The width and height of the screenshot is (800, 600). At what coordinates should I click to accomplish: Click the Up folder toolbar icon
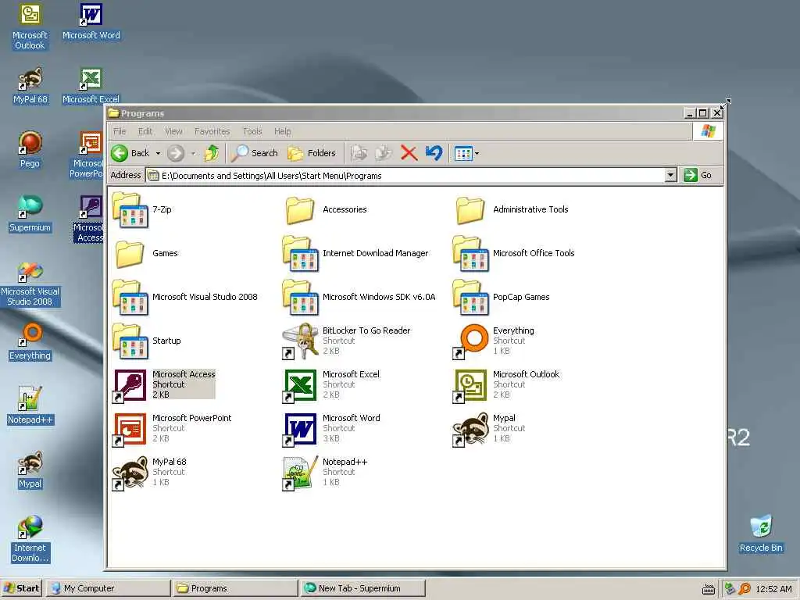coord(212,153)
